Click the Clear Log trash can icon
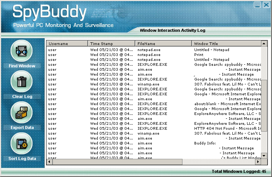Screen dimensions: 272x177 (x=22, y=81)
